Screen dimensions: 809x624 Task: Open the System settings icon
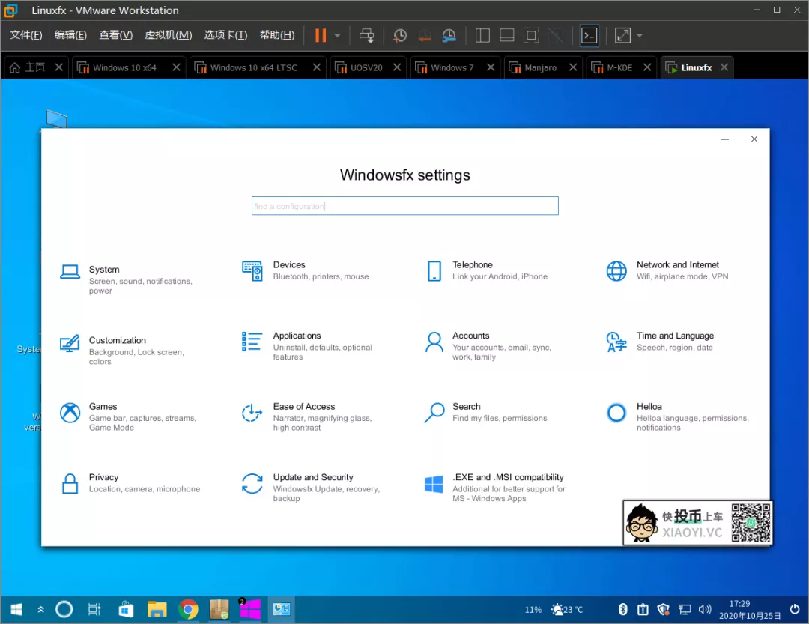point(70,272)
